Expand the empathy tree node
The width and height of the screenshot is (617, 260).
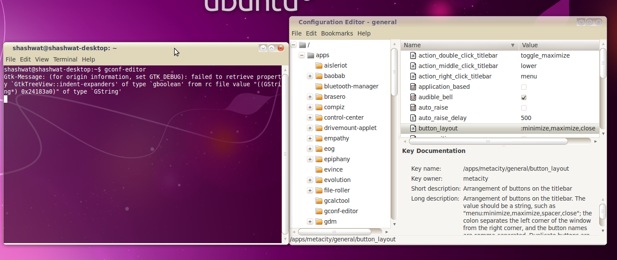pos(310,139)
